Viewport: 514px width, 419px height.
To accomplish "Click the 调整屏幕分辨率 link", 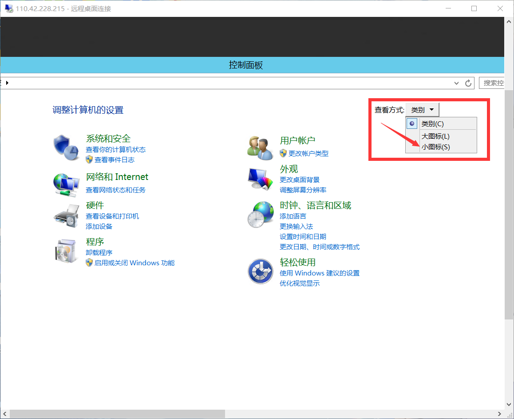I will (x=303, y=190).
